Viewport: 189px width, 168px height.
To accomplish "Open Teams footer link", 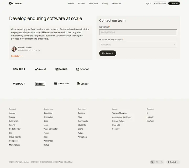I will [x=12, y=117].
